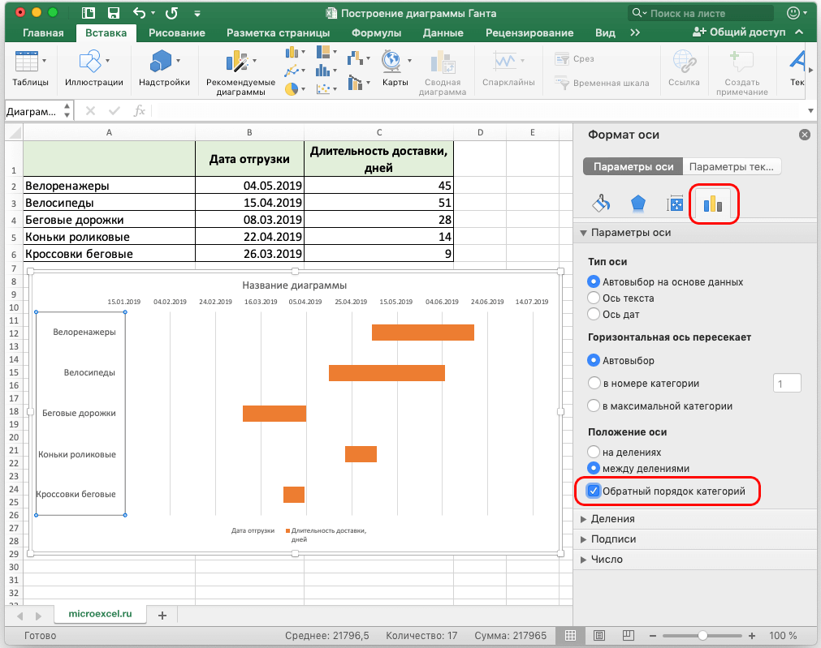Open Effects pentagon tab in Формат оси

pyautogui.click(x=637, y=204)
